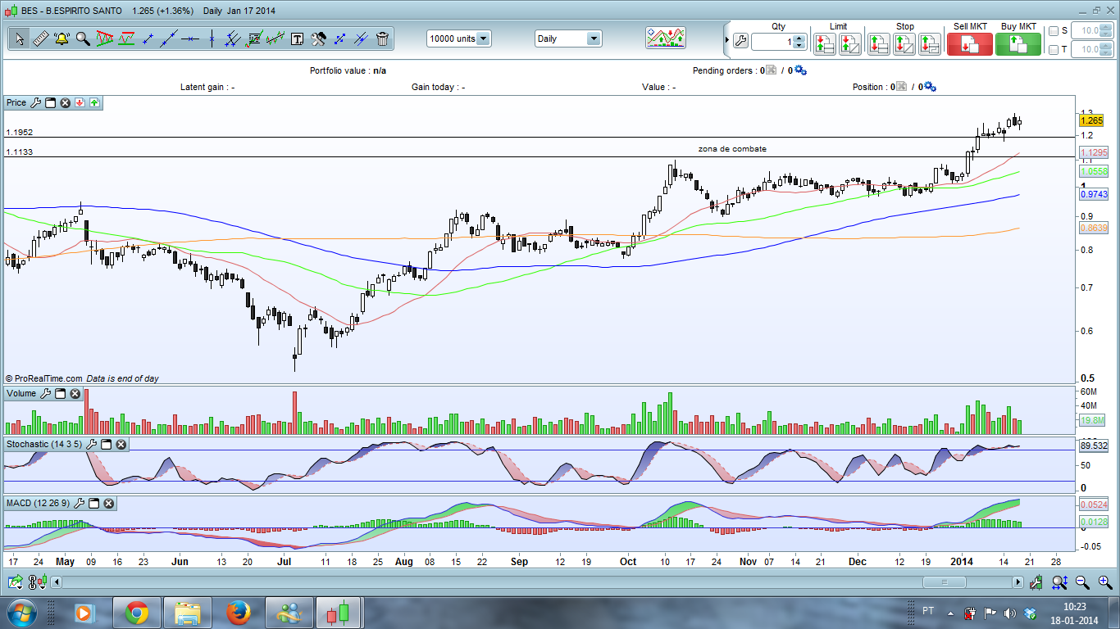Image resolution: width=1120 pixels, height=629 pixels.
Task: Click the trash can delete objects icon
Action: (x=382, y=38)
